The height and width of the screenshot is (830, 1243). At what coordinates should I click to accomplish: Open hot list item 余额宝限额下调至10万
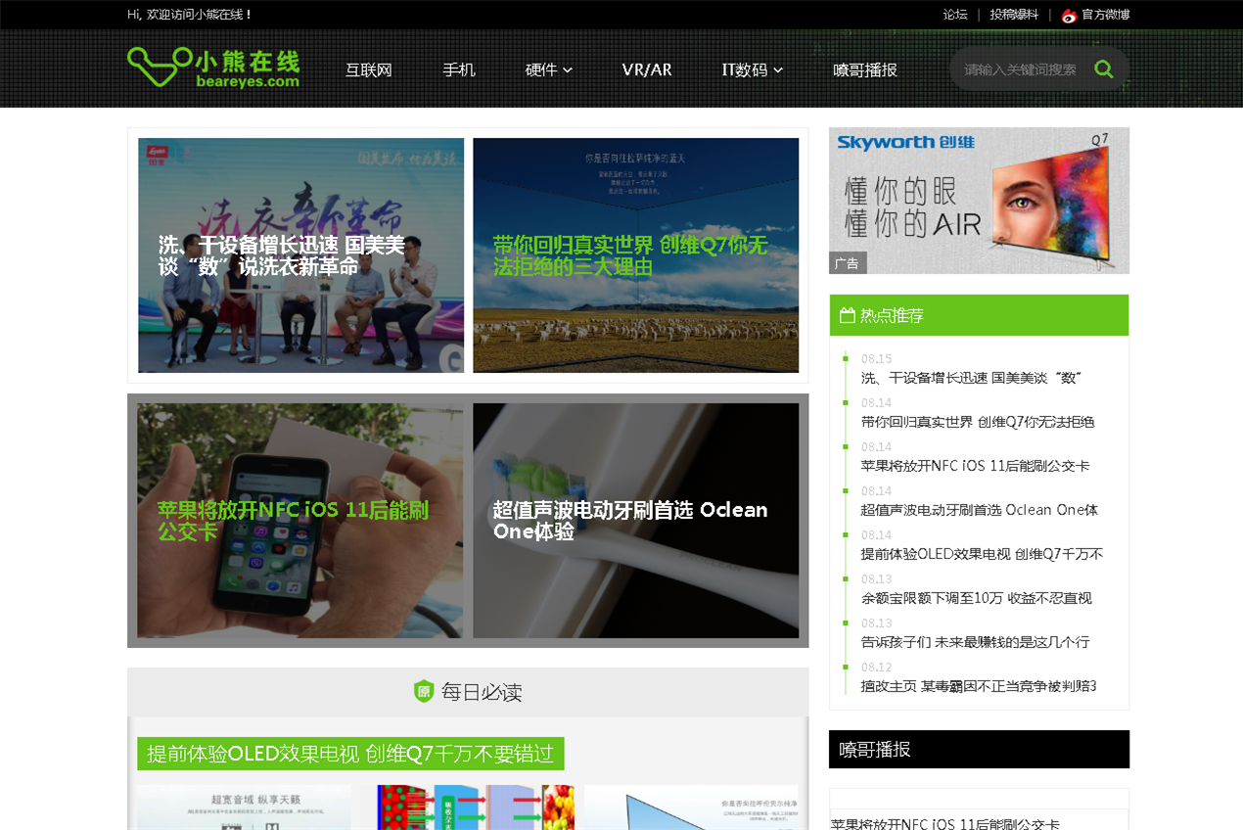(x=976, y=598)
